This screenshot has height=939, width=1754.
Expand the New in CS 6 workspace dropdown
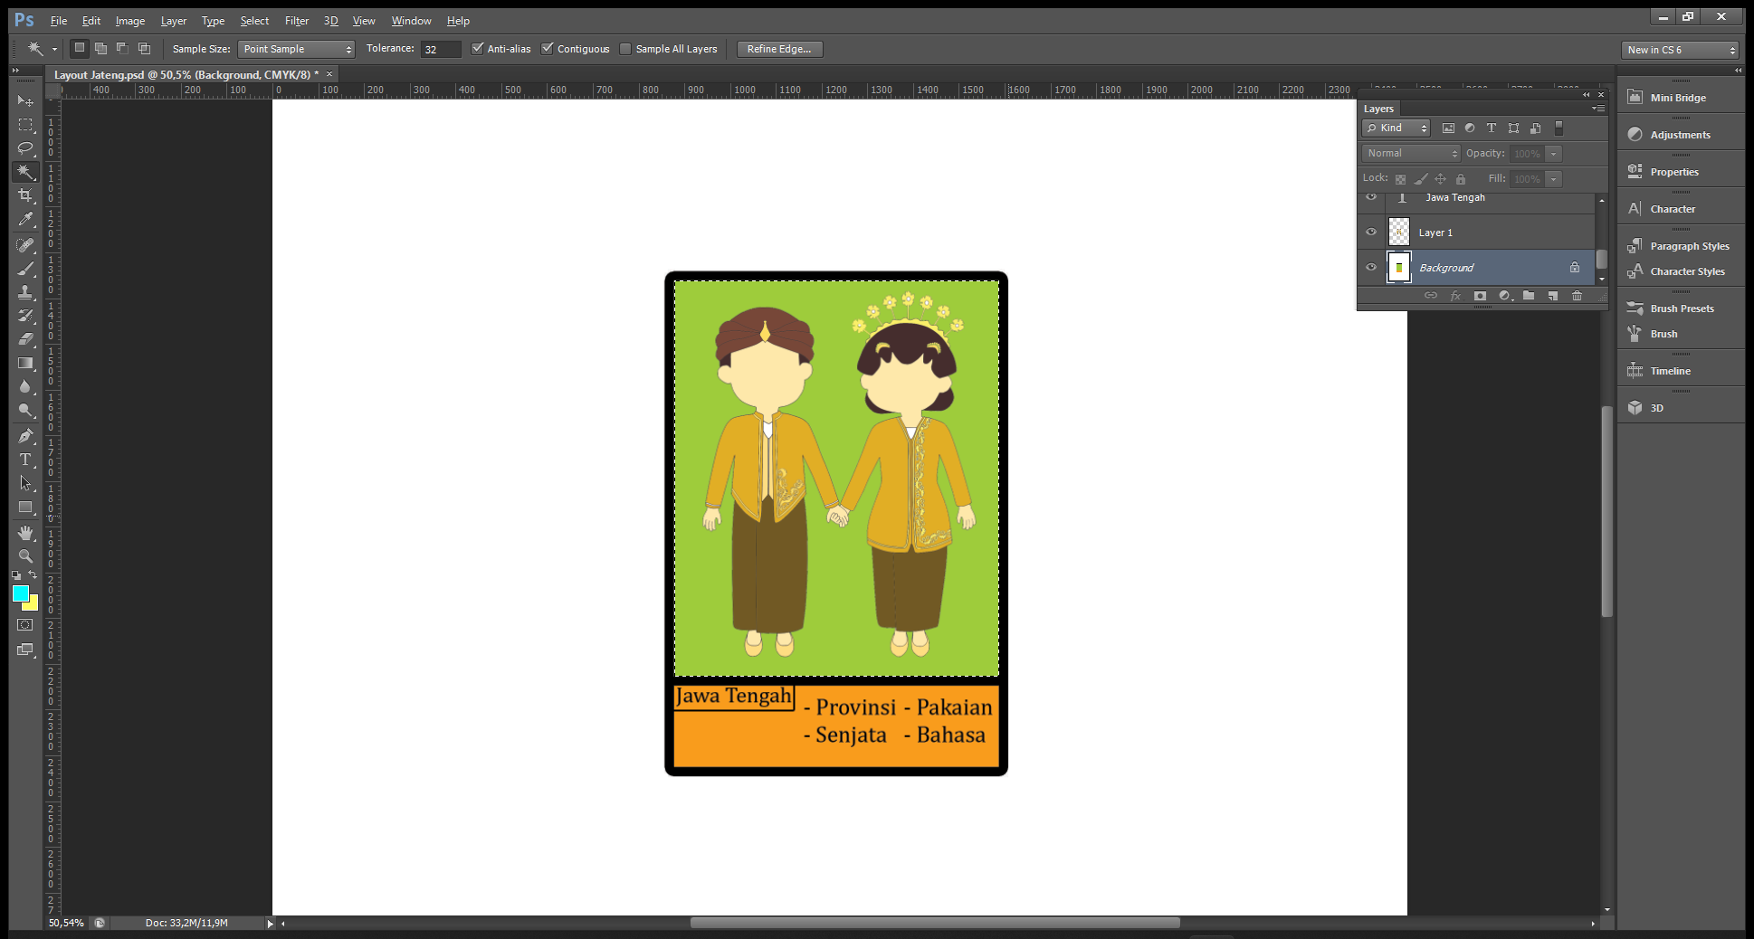click(1680, 50)
